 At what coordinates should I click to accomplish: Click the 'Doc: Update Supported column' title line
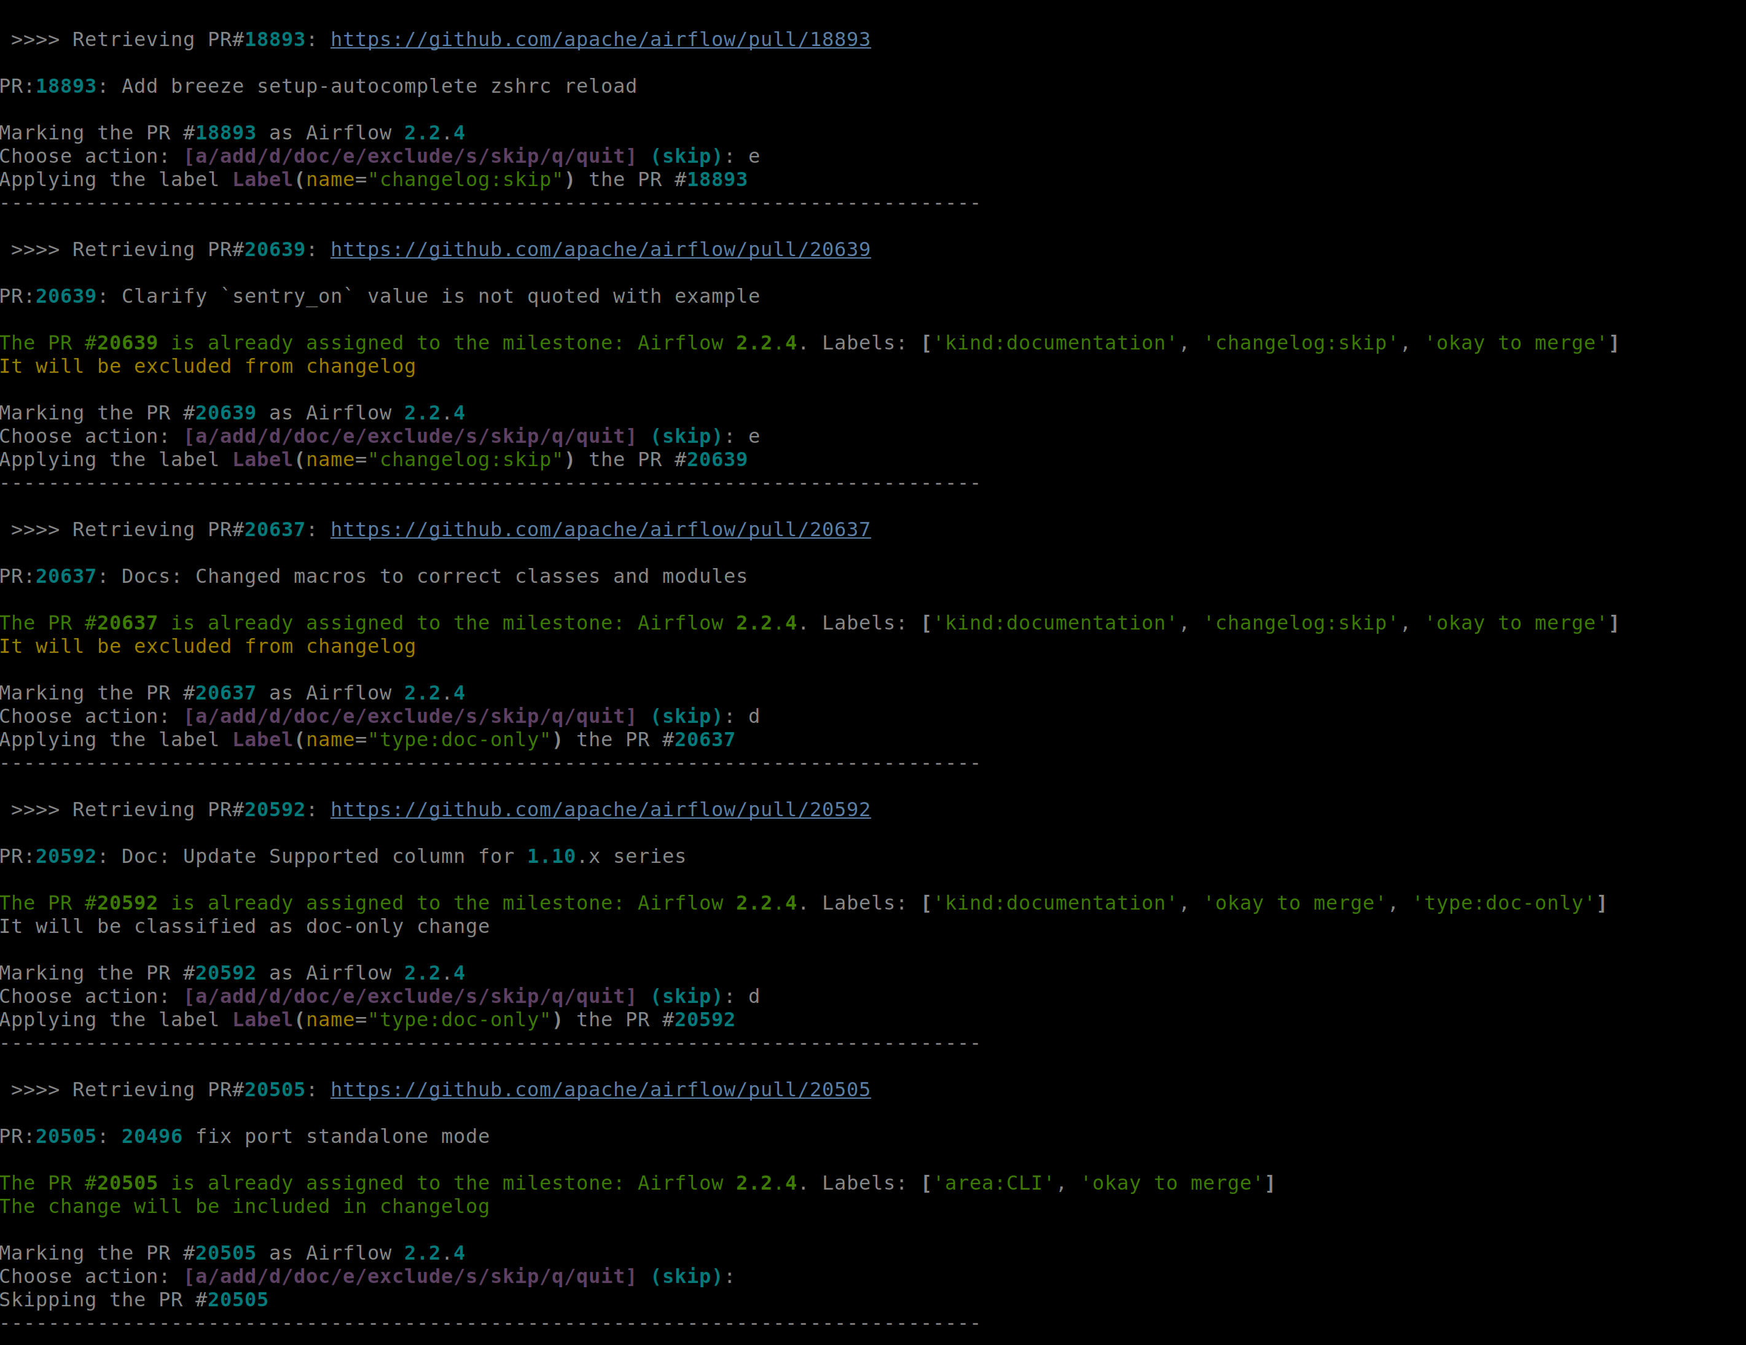(403, 857)
